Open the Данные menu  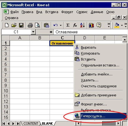tap(97, 12)
